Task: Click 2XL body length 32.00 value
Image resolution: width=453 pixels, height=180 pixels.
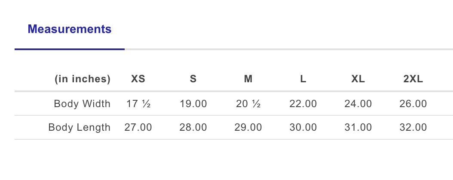Action: point(413,127)
